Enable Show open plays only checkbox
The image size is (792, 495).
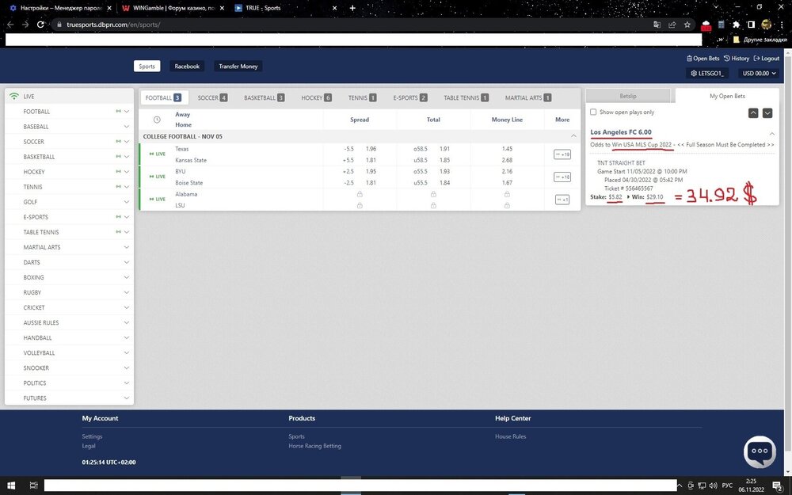(x=593, y=112)
